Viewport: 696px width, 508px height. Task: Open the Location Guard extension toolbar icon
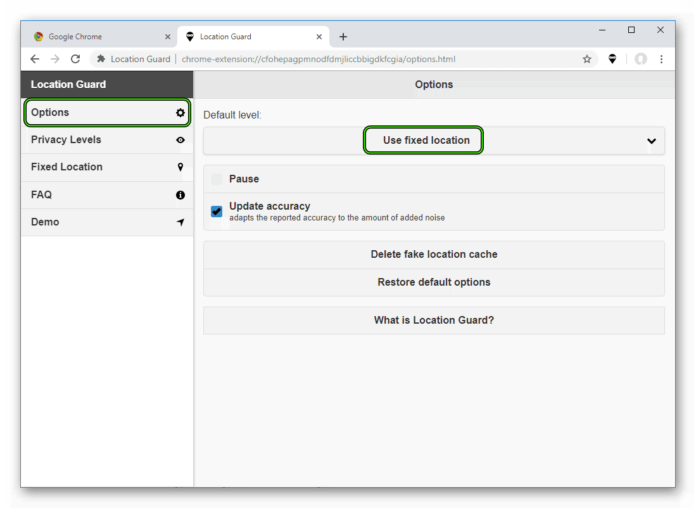coord(612,59)
